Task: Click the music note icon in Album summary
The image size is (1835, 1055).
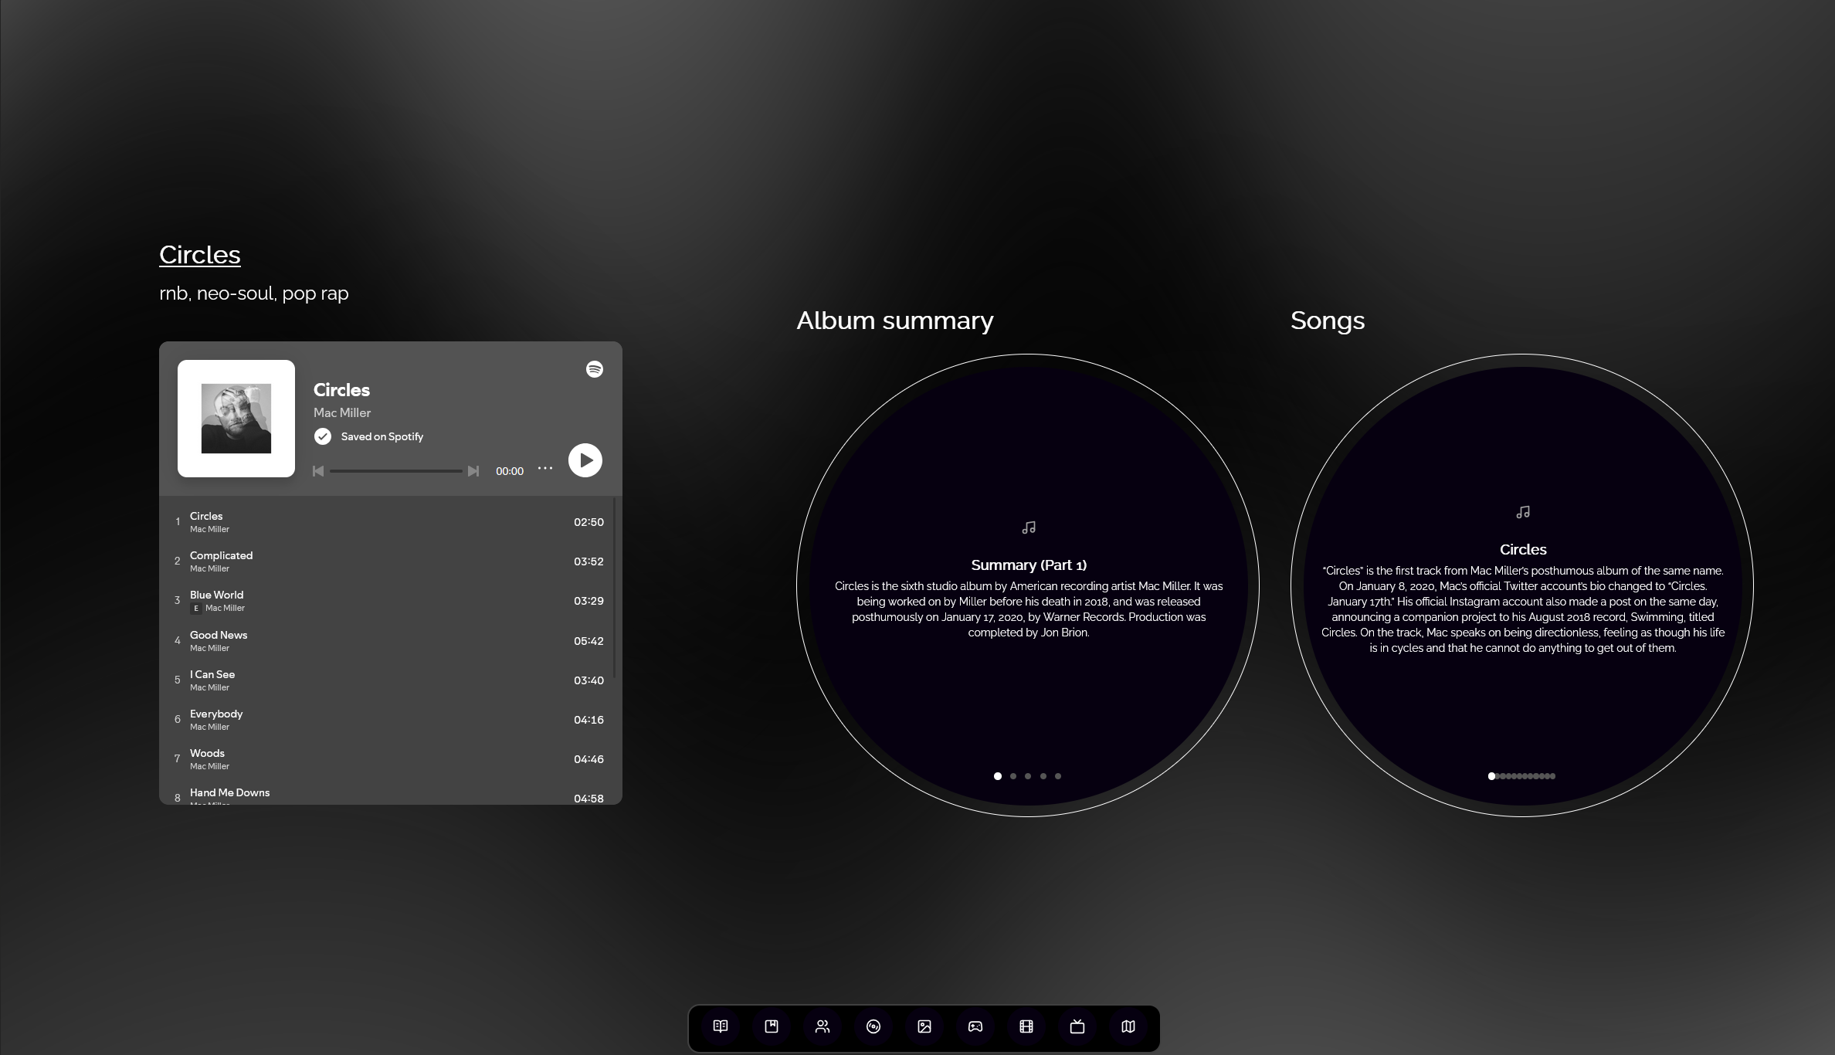Action: pos(1029,527)
